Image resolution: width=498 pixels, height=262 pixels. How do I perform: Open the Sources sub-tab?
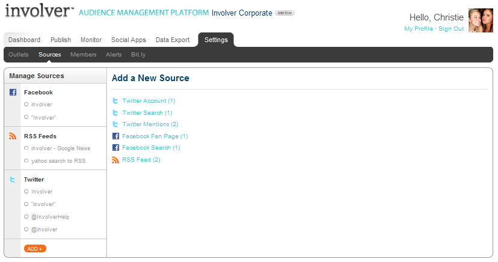pos(50,55)
